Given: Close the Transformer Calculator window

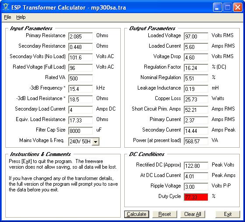Looking at the screenshot, I should [238, 7].
